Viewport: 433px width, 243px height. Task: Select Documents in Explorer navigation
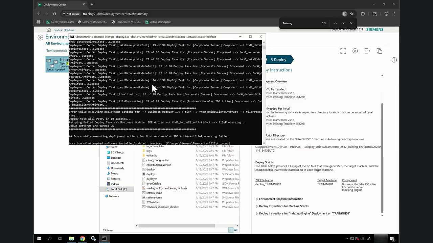[117, 163]
